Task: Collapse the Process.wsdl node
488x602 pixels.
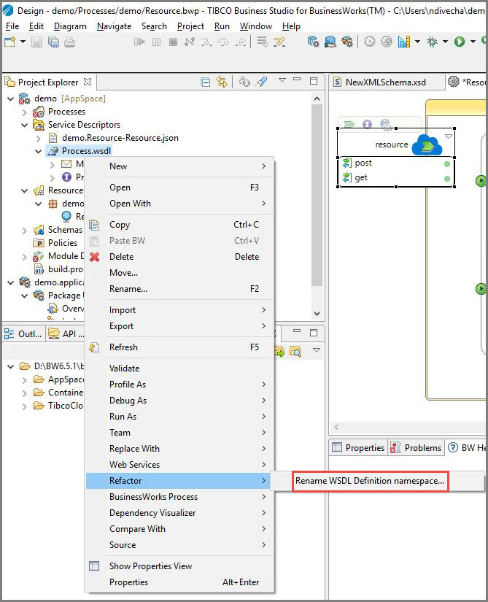Action: pyautogui.click(x=39, y=151)
